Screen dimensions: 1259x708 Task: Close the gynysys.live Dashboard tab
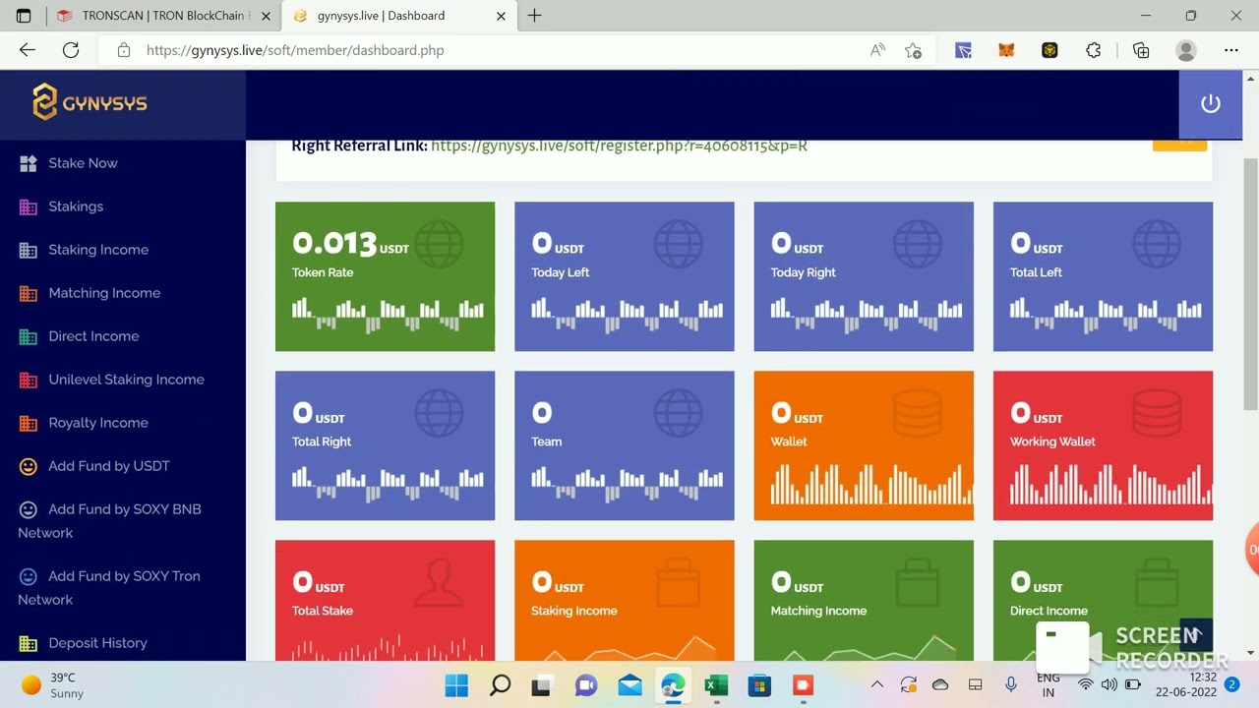[x=501, y=16]
